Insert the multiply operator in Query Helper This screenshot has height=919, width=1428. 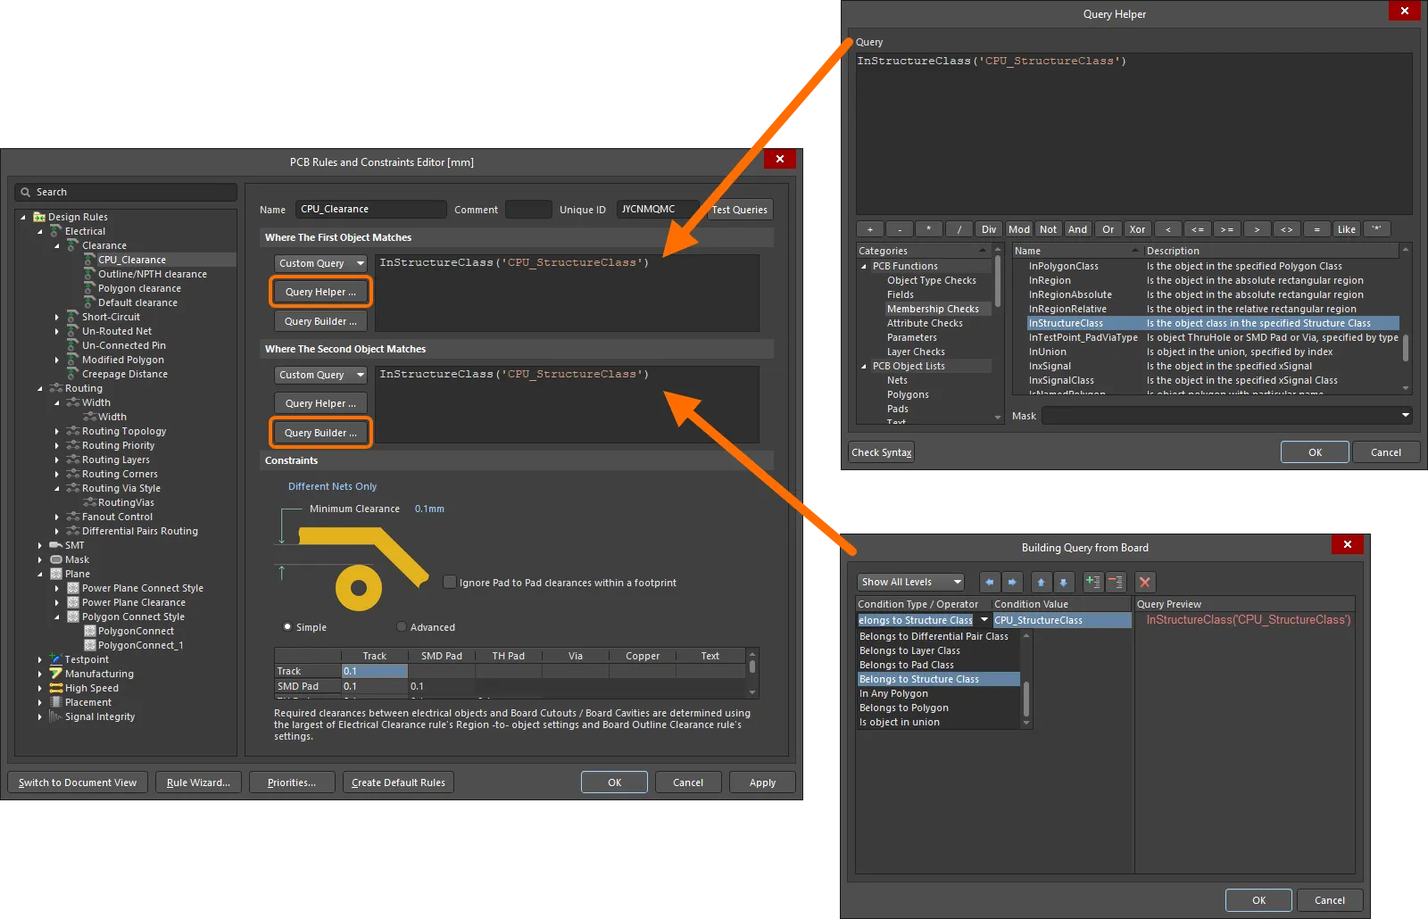(929, 229)
